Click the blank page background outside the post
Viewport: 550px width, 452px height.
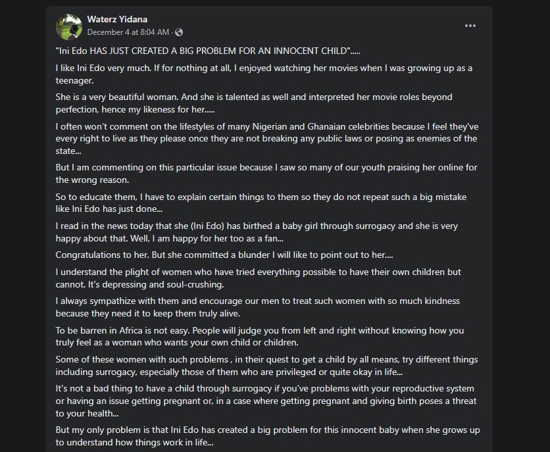[x=23, y=230]
